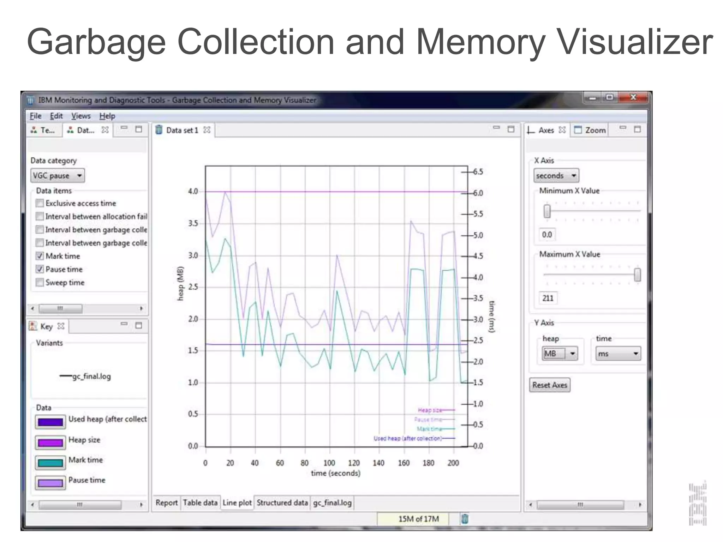Click the Reset Axes button
Screen dimensions: 723x542
pyautogui.click(x=550, y=385)
